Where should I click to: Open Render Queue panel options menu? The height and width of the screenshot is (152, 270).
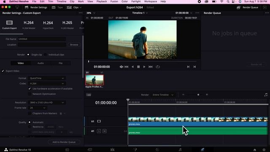(267, 13)
